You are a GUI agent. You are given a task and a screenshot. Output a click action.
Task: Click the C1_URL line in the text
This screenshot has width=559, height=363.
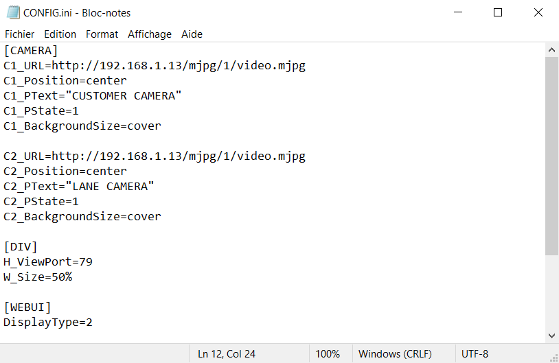click(x=154, y=66)
